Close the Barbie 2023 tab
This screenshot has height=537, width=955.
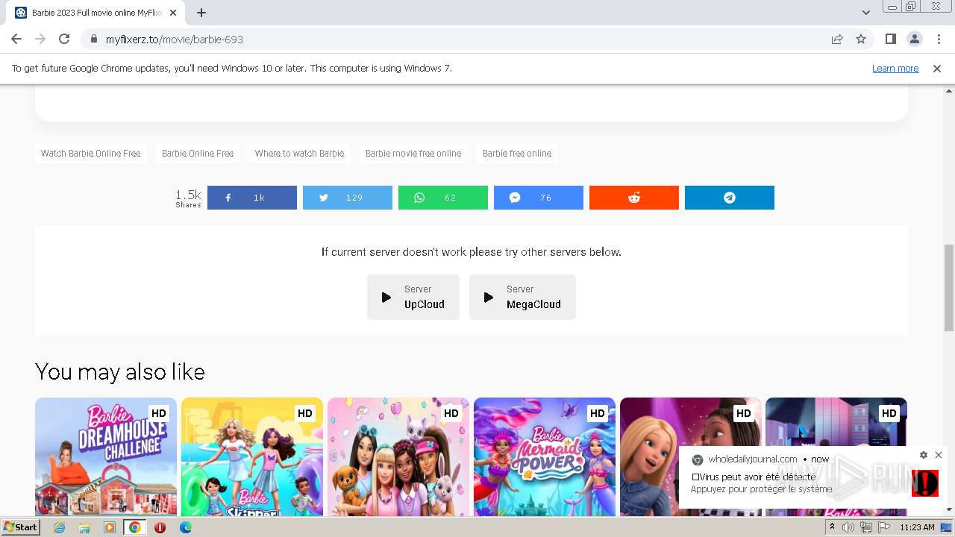coord(174,13)
